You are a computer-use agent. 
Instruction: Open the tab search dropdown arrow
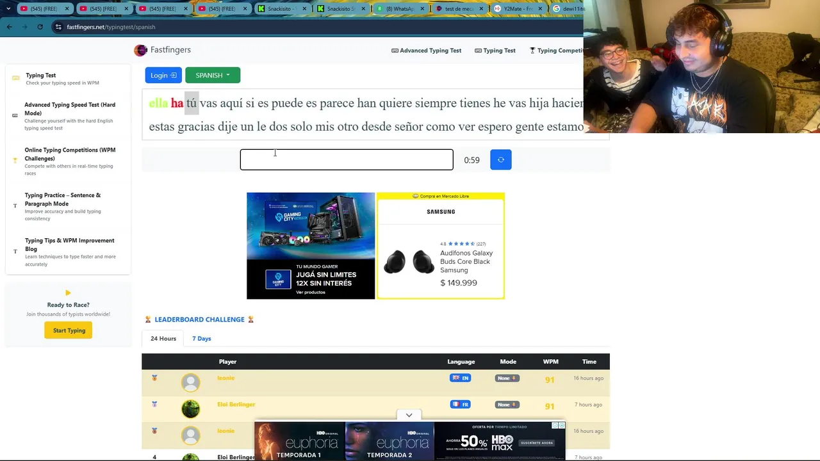8,9
